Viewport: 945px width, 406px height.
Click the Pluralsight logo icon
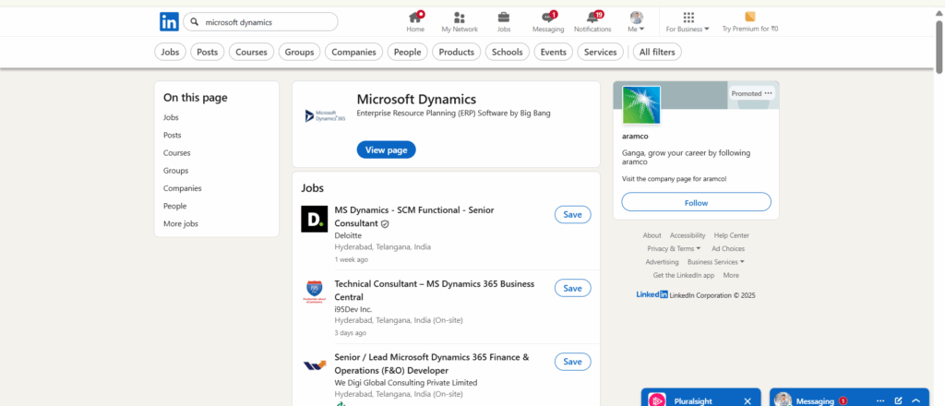pos(656,400)
